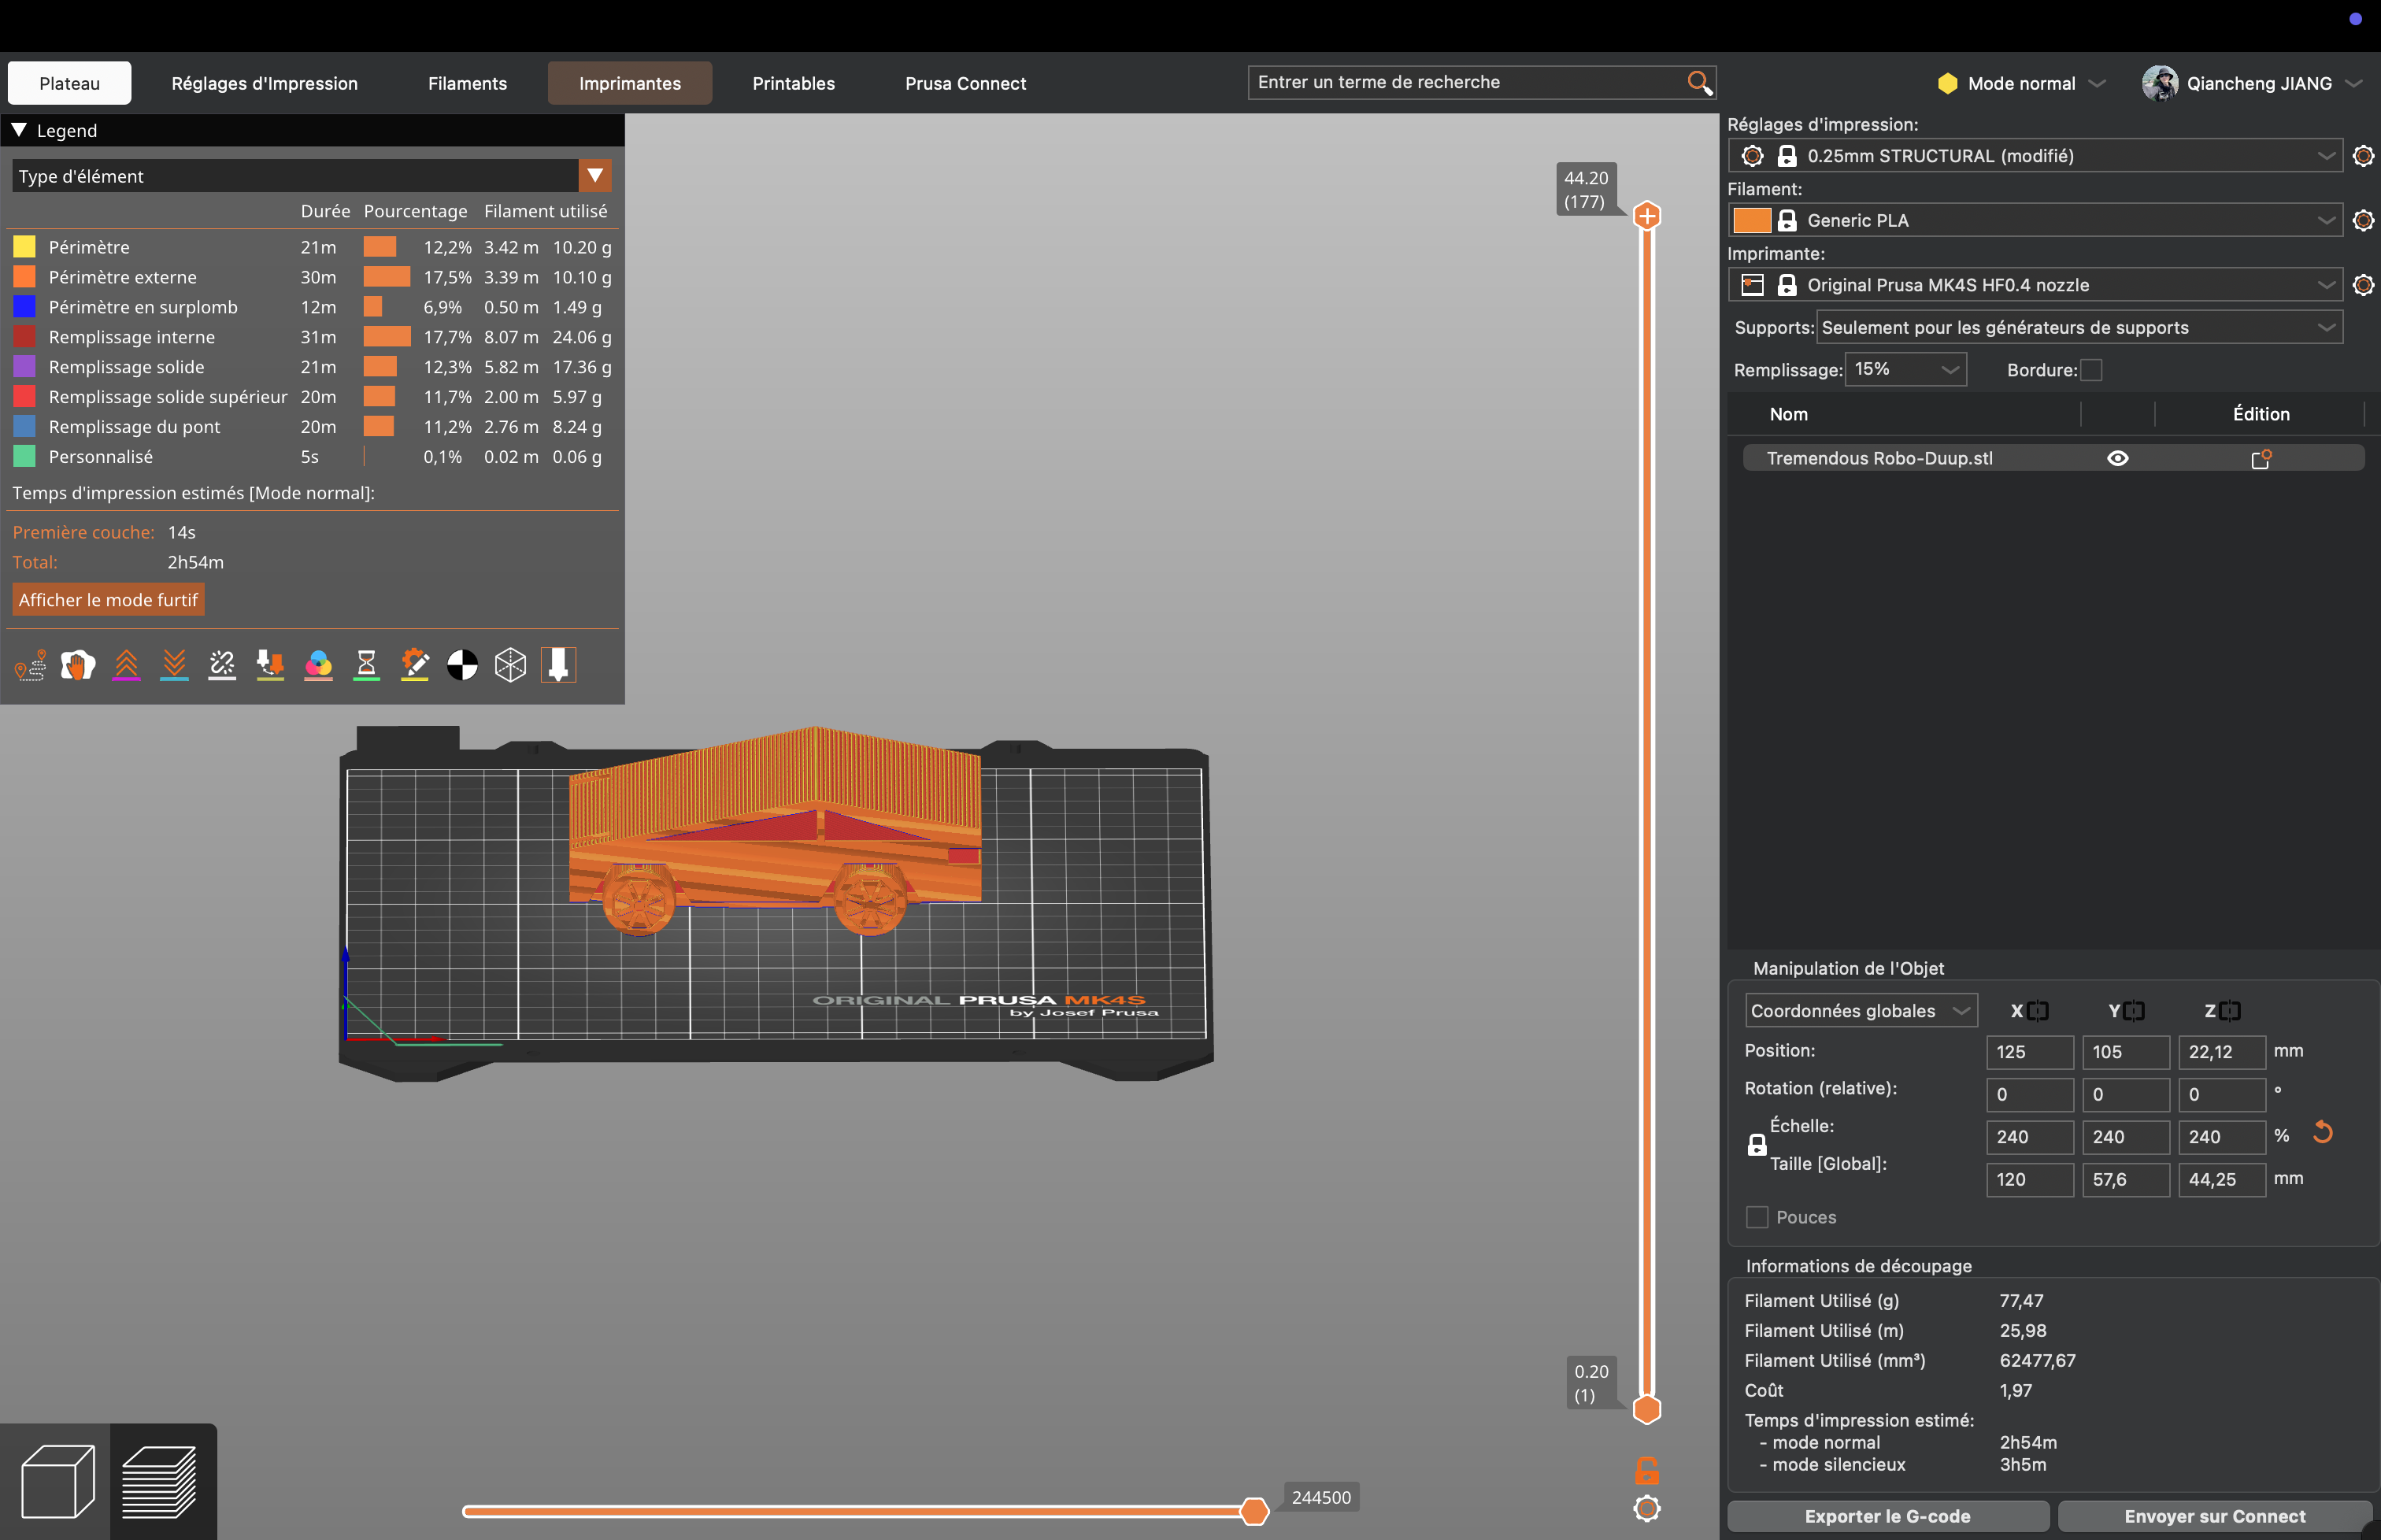2381x1540 pixels.
Task: Open printer settings gear for Imprimante
Action: pyautogui.click(x=2363, y=285)
